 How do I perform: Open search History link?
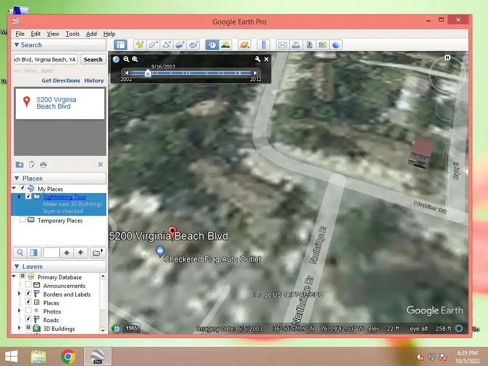pos(94,81)
